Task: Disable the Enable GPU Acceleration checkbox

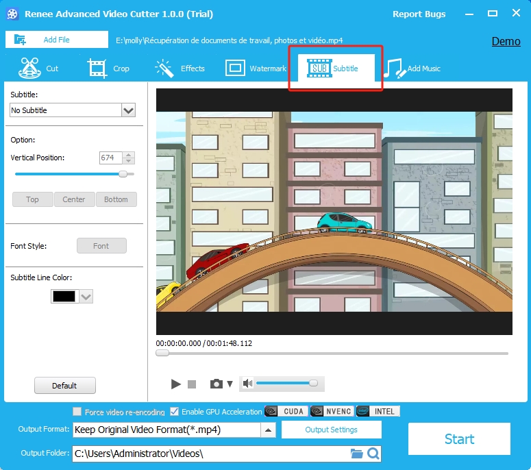Action: click(175, 412)
